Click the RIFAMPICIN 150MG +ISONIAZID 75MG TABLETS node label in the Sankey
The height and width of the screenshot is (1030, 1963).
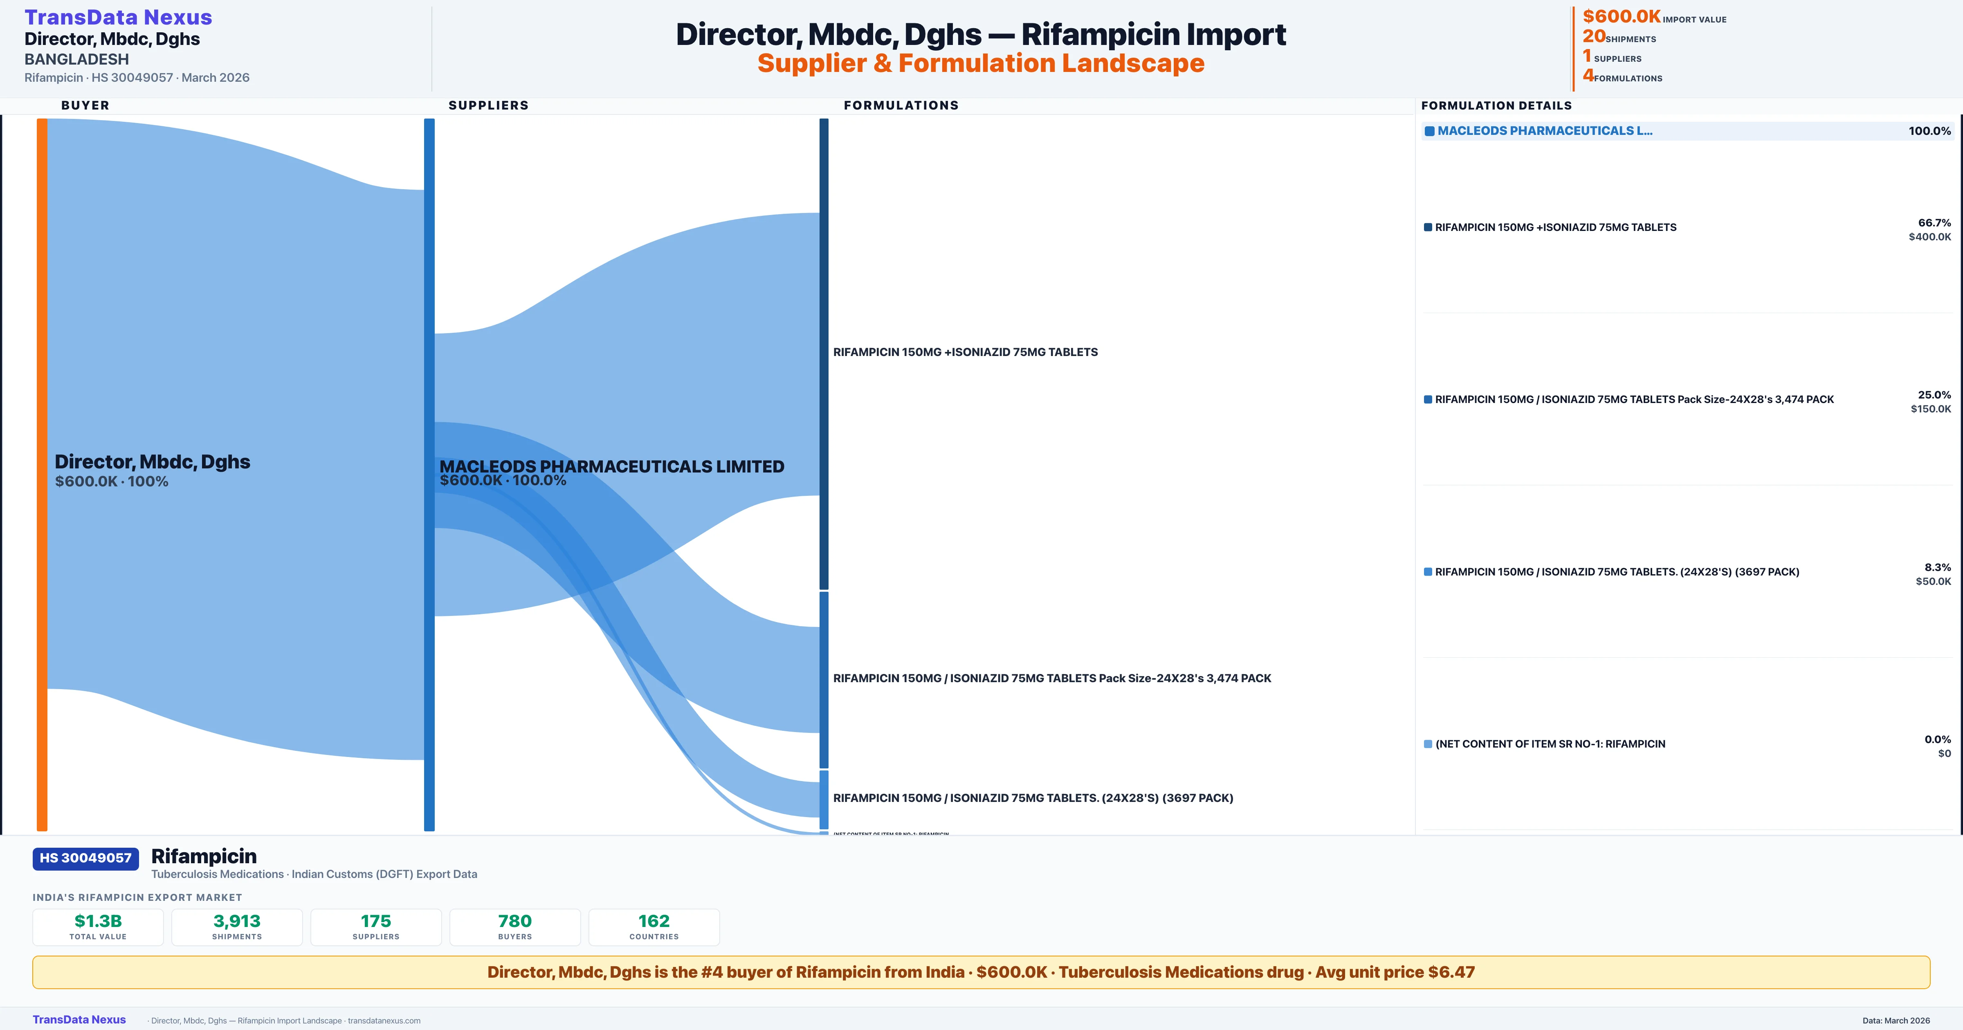coord(965,352)
